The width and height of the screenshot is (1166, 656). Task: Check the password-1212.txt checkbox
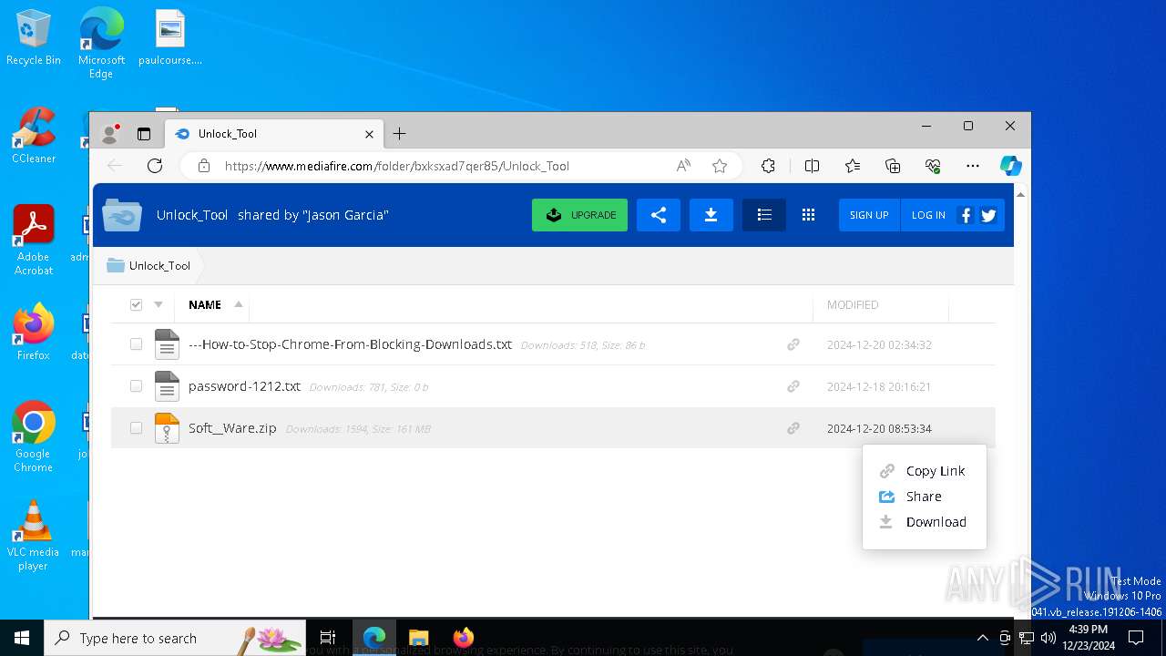pos(136,386)
